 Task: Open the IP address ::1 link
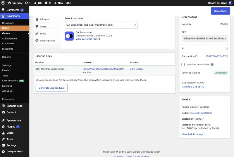point(227,48)
